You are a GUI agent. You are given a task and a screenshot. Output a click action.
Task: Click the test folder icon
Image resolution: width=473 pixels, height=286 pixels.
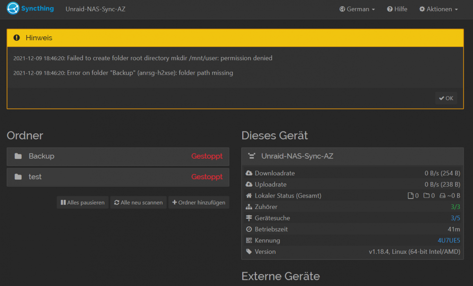(18, 177)
